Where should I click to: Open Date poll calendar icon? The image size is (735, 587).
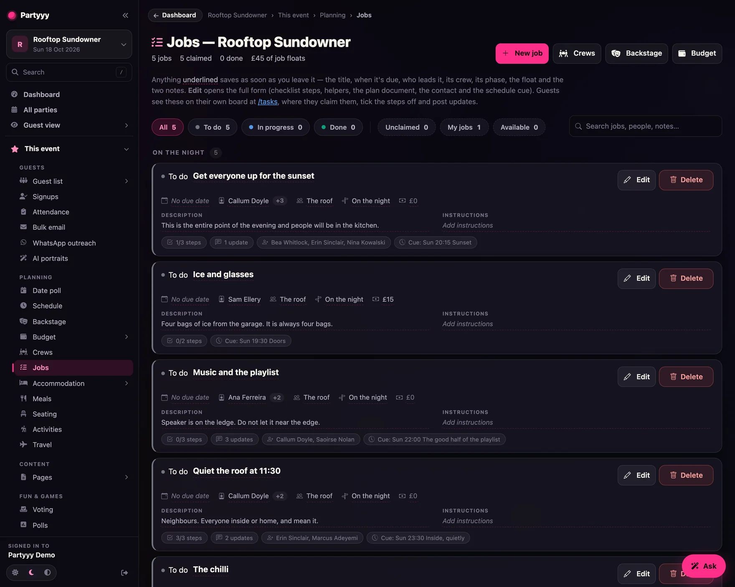(x=23, y=290)
